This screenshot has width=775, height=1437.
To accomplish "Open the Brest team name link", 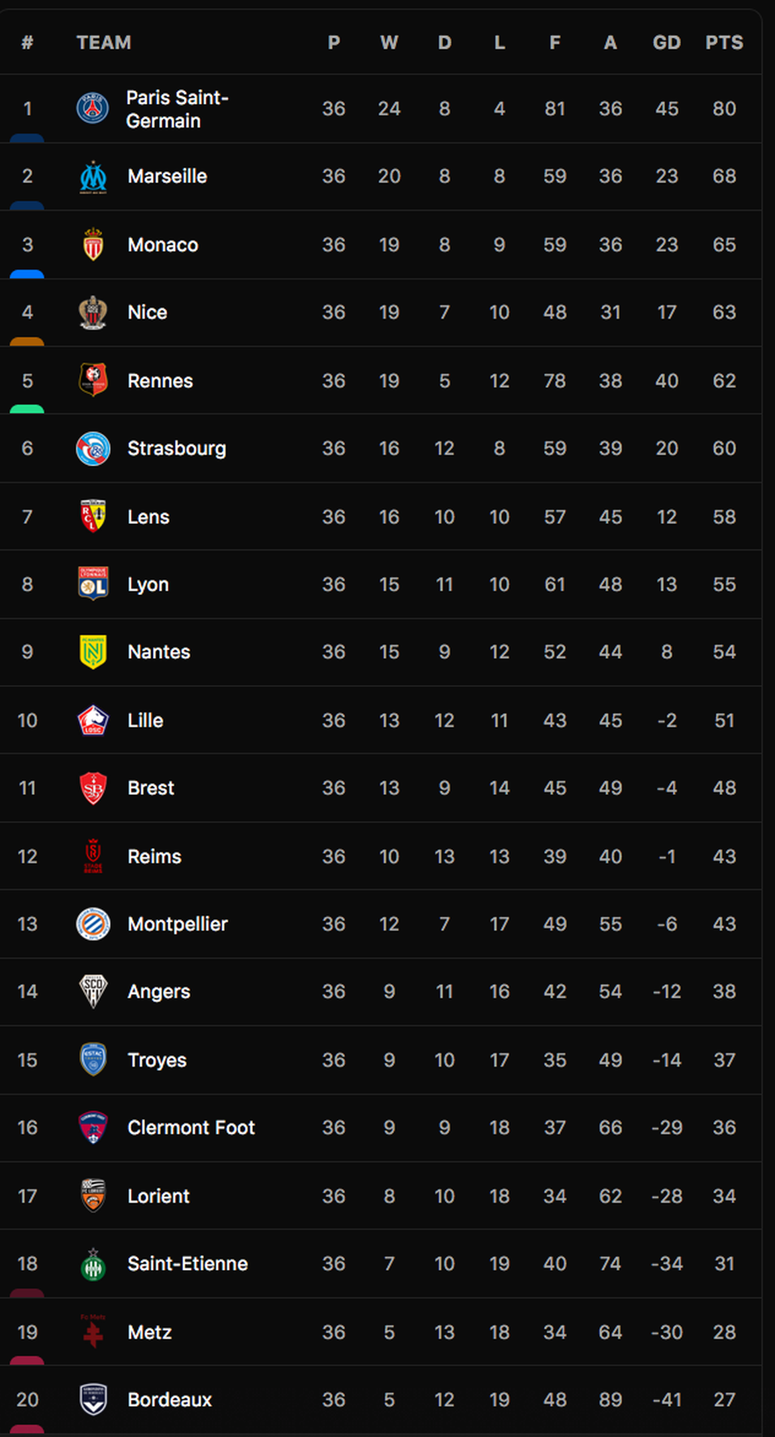I will [151, 788].
